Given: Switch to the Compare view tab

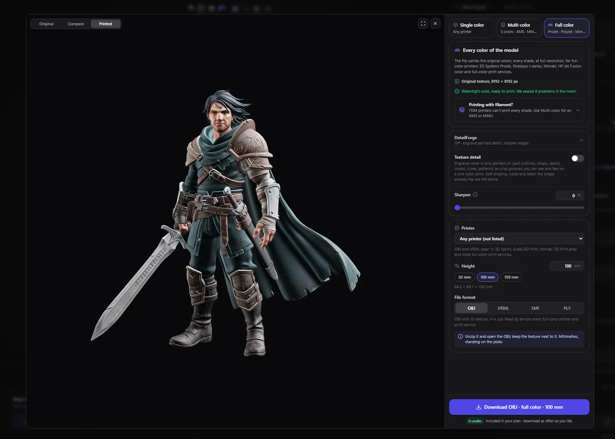Looking at the screenshot, I should pos(76,24).
